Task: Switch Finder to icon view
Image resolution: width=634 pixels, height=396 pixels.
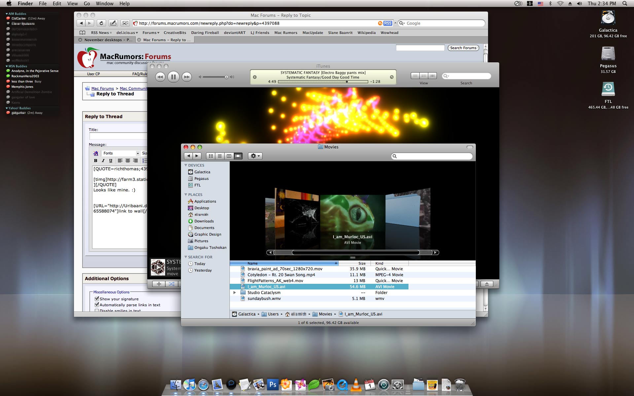Action: (211, 156)
